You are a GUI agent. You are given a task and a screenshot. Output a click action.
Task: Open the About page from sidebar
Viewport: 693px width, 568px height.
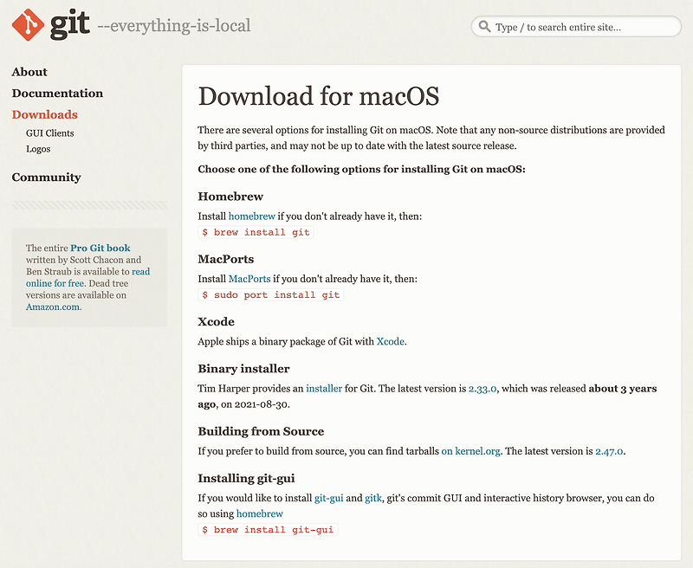[x=29, y=72]
